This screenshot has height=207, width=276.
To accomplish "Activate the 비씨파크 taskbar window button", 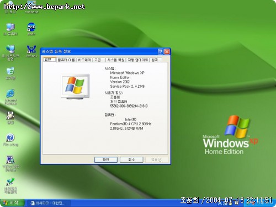I will [x=49, y=203].
